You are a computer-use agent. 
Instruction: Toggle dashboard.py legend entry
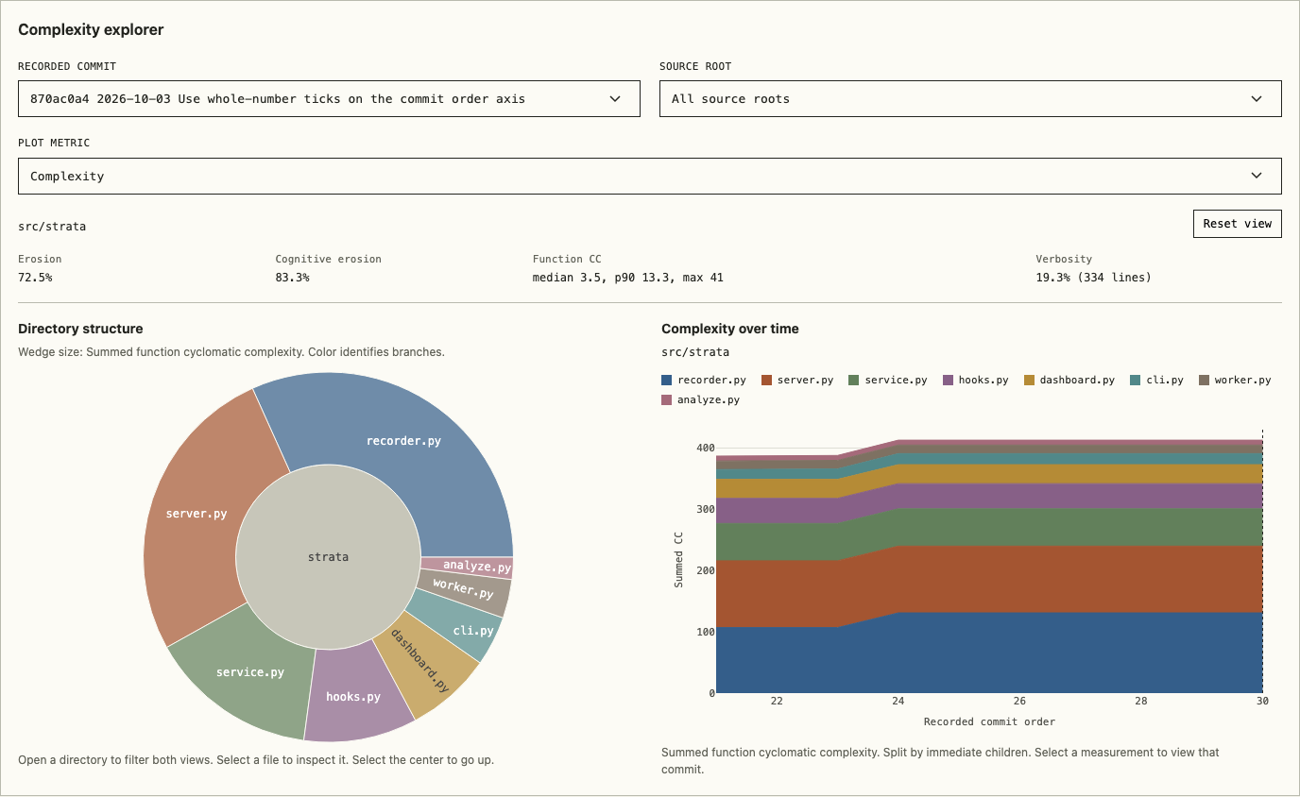pos(1069,380)
